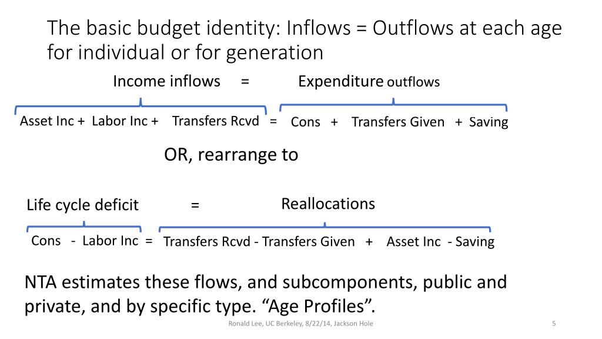Click slide number 5 in the corner
The width and height of the screenshot is (602, 339).
[x=554, y=324]
